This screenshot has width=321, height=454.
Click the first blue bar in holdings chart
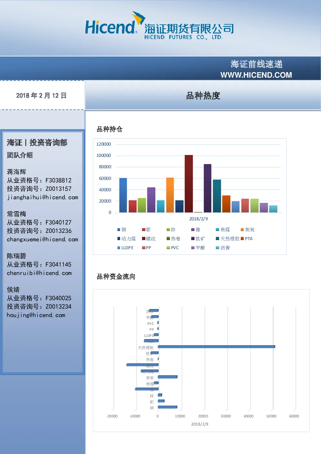pyautogui.click(x=123, y=195)
